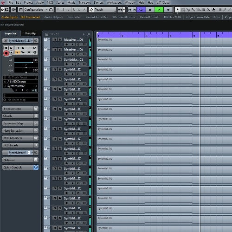Viewport: 232px width, 232px height.
Task: Toggle Read Automation R in inspector
Action: click(x=18, y=48)
